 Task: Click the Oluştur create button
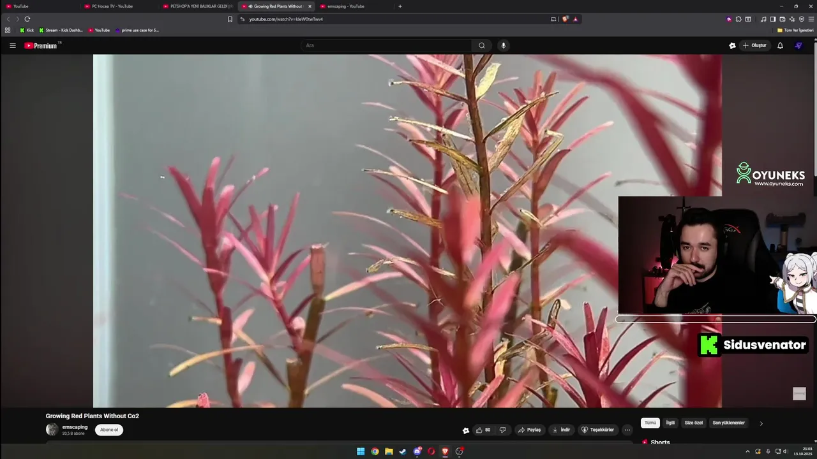[x=754, y=45]
